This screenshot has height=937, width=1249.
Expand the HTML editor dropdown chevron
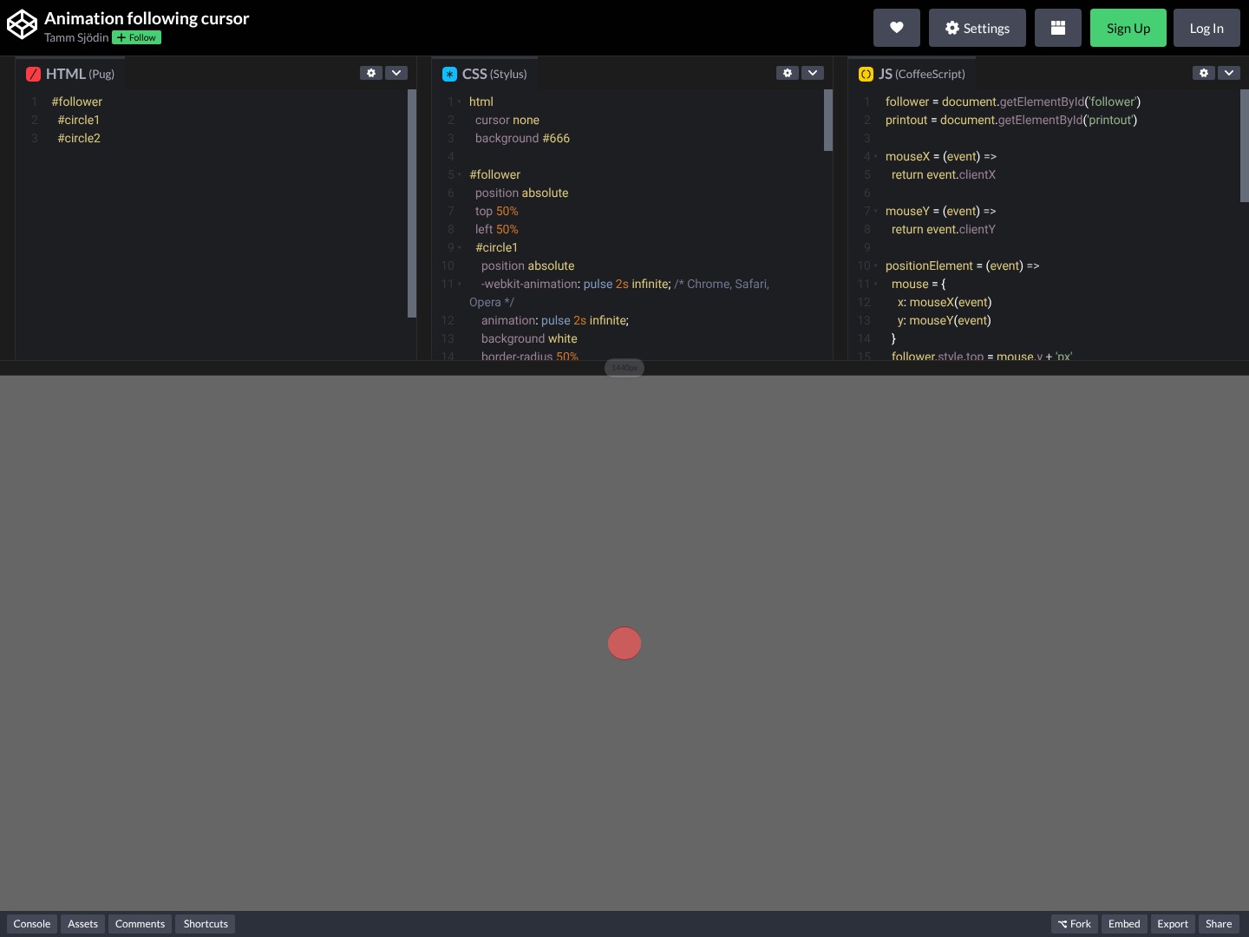(x=396, y=74)
